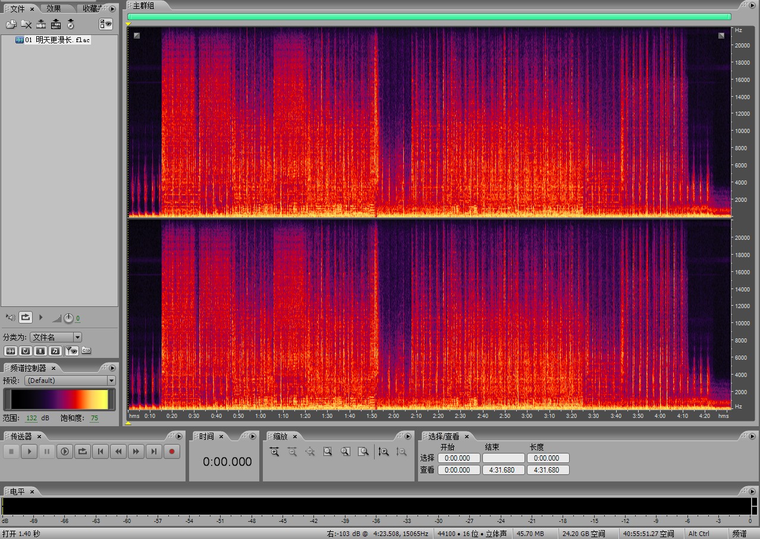The image size is (760, 539).
Task: Click the Zoom to selection icon
Action: point(328,452)
